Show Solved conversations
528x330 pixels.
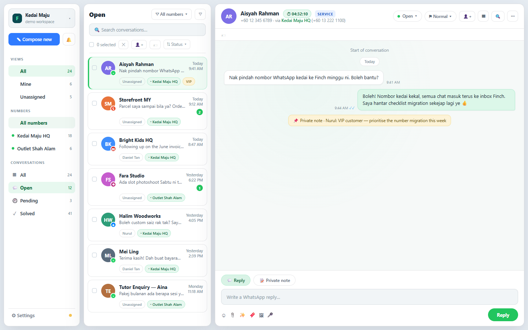[x=42, y=213]
